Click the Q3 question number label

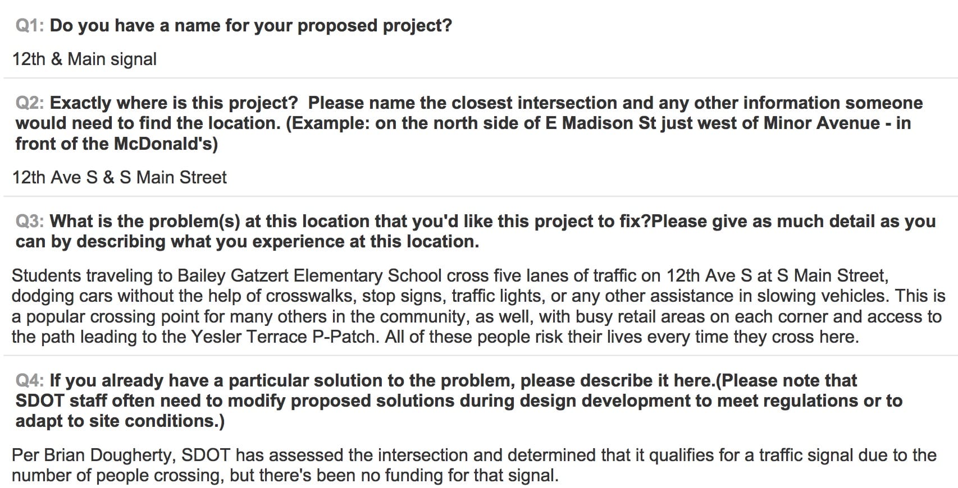tap(30, 222)
